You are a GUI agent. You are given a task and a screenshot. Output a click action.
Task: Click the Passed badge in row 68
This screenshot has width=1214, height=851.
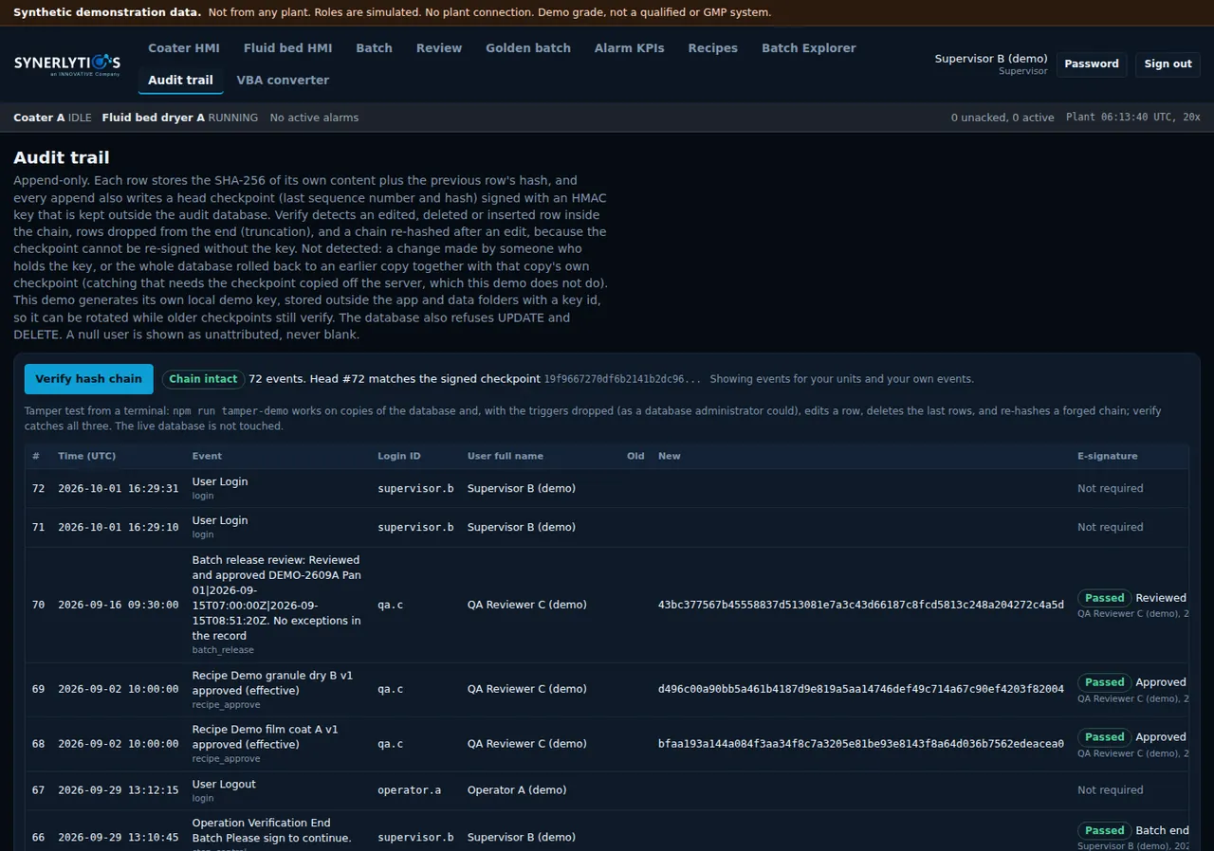[1104, 737]
